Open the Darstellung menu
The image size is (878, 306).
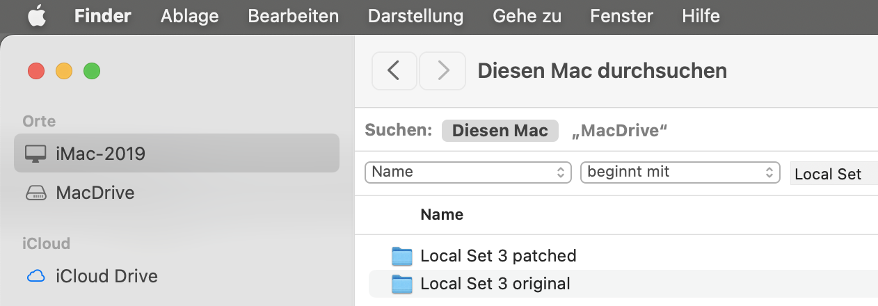(x=415, y=15)
